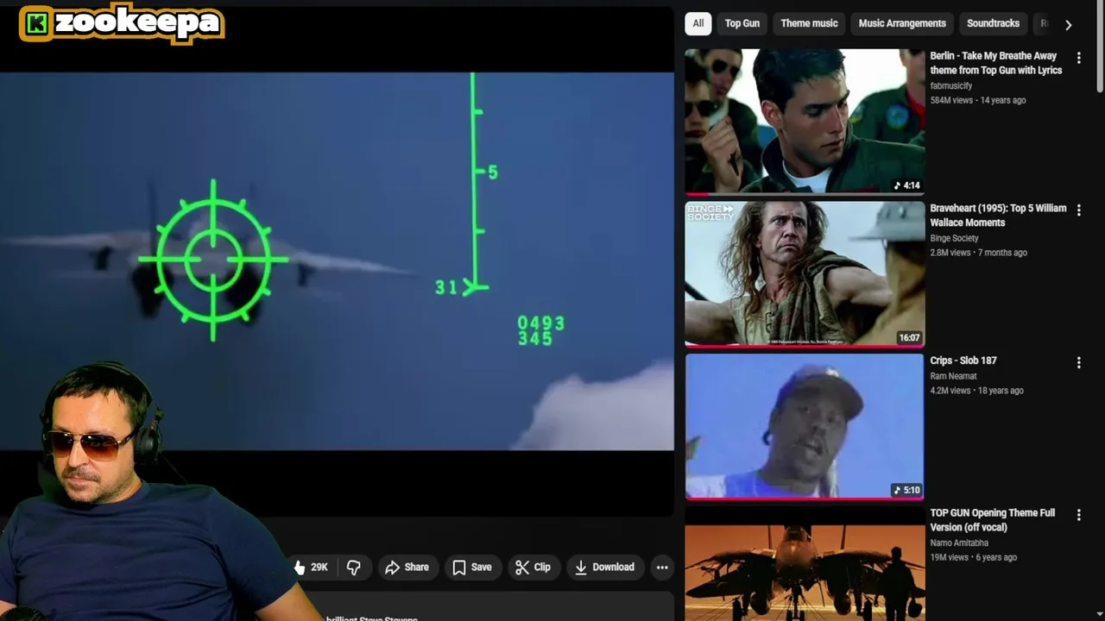Open the Berlin Take My Breathe Away thumbnail
The height and width of the screenshot is (621, 1105).
(805, 122)
